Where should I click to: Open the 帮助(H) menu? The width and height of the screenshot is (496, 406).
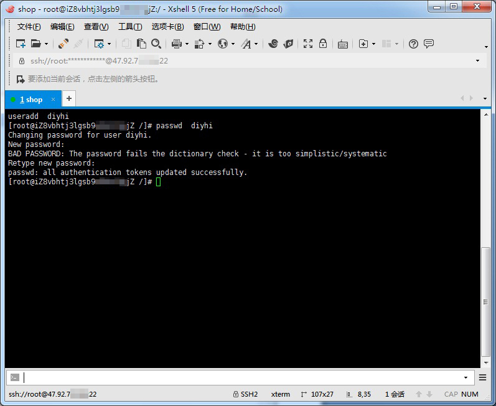[243, 27]
